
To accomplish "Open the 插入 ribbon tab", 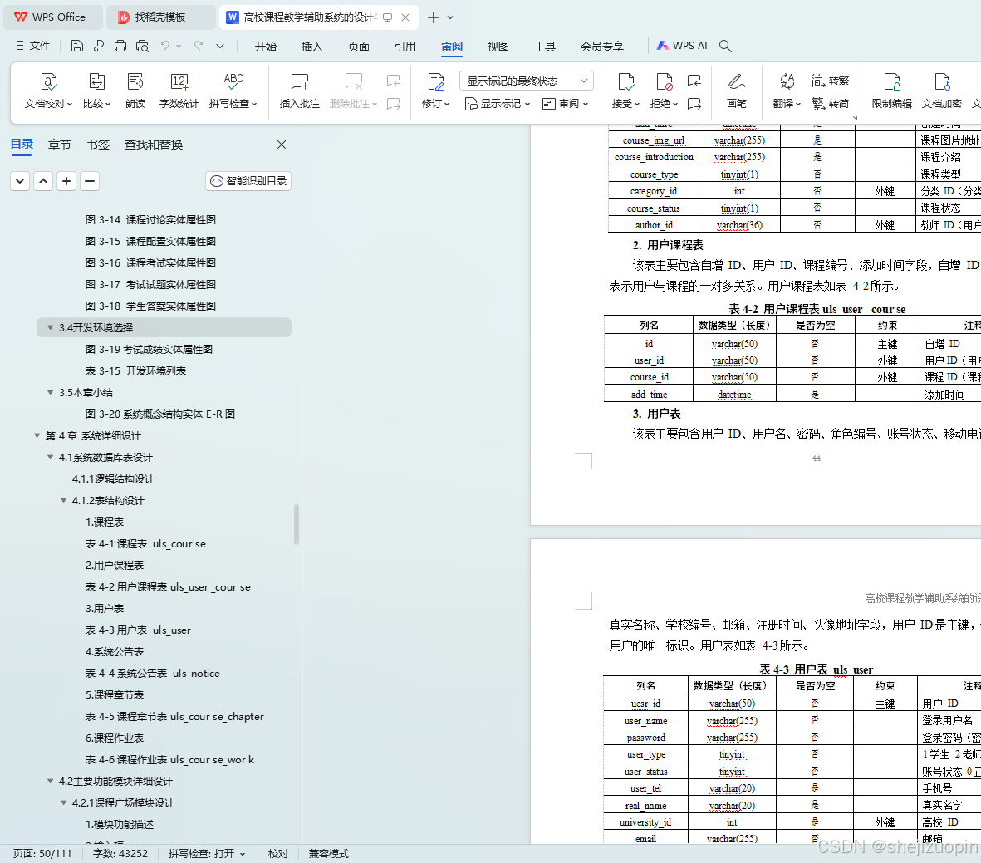I will [311, 47].
